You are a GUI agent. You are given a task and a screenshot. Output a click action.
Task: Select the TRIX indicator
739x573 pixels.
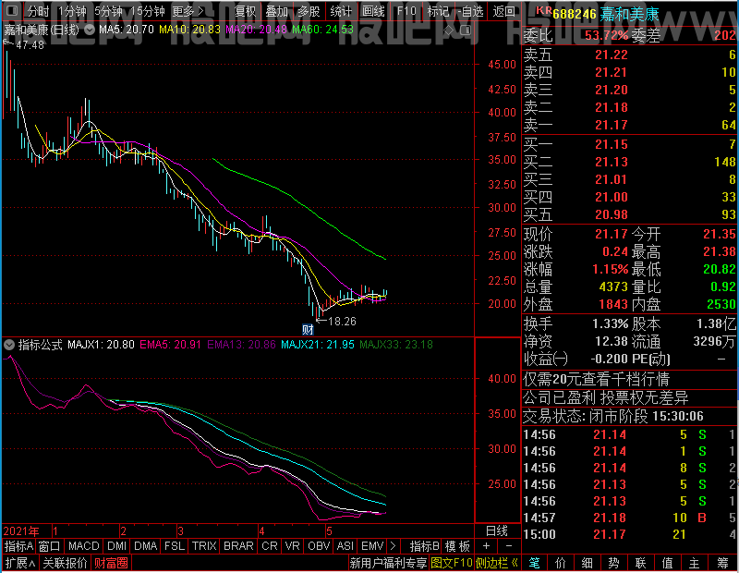tap(204, 546)
